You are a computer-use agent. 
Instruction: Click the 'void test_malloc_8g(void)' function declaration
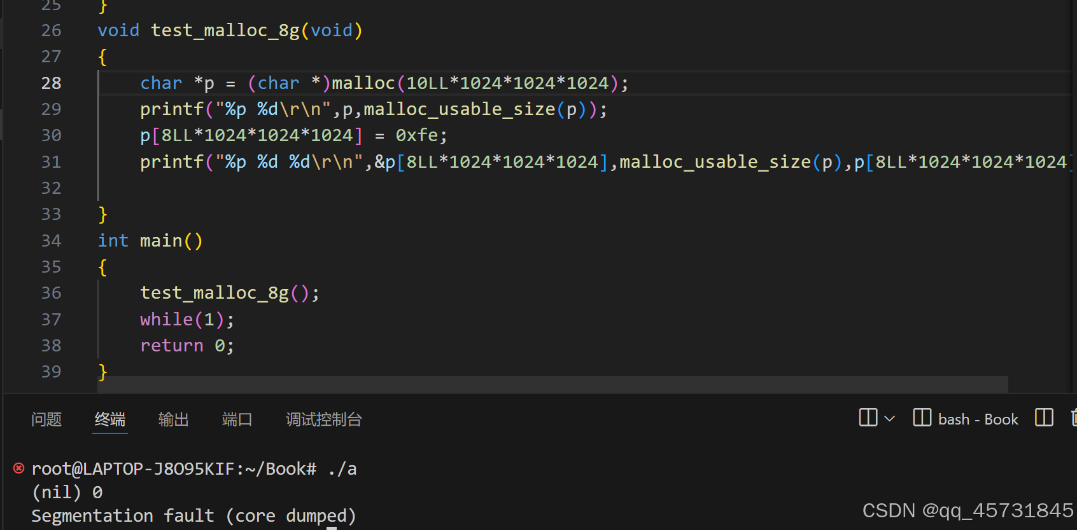point(230,31)
